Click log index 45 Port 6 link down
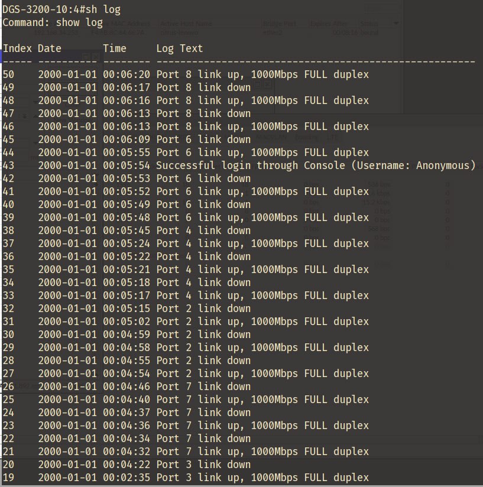The height and width of the screenshot is (487, 483). (127, 139)
